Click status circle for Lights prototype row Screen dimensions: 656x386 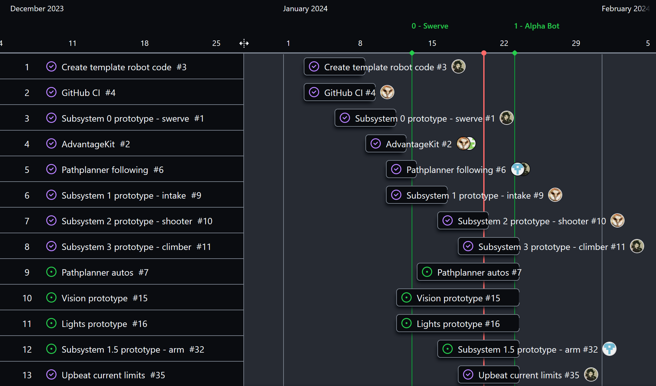(51, 323)
